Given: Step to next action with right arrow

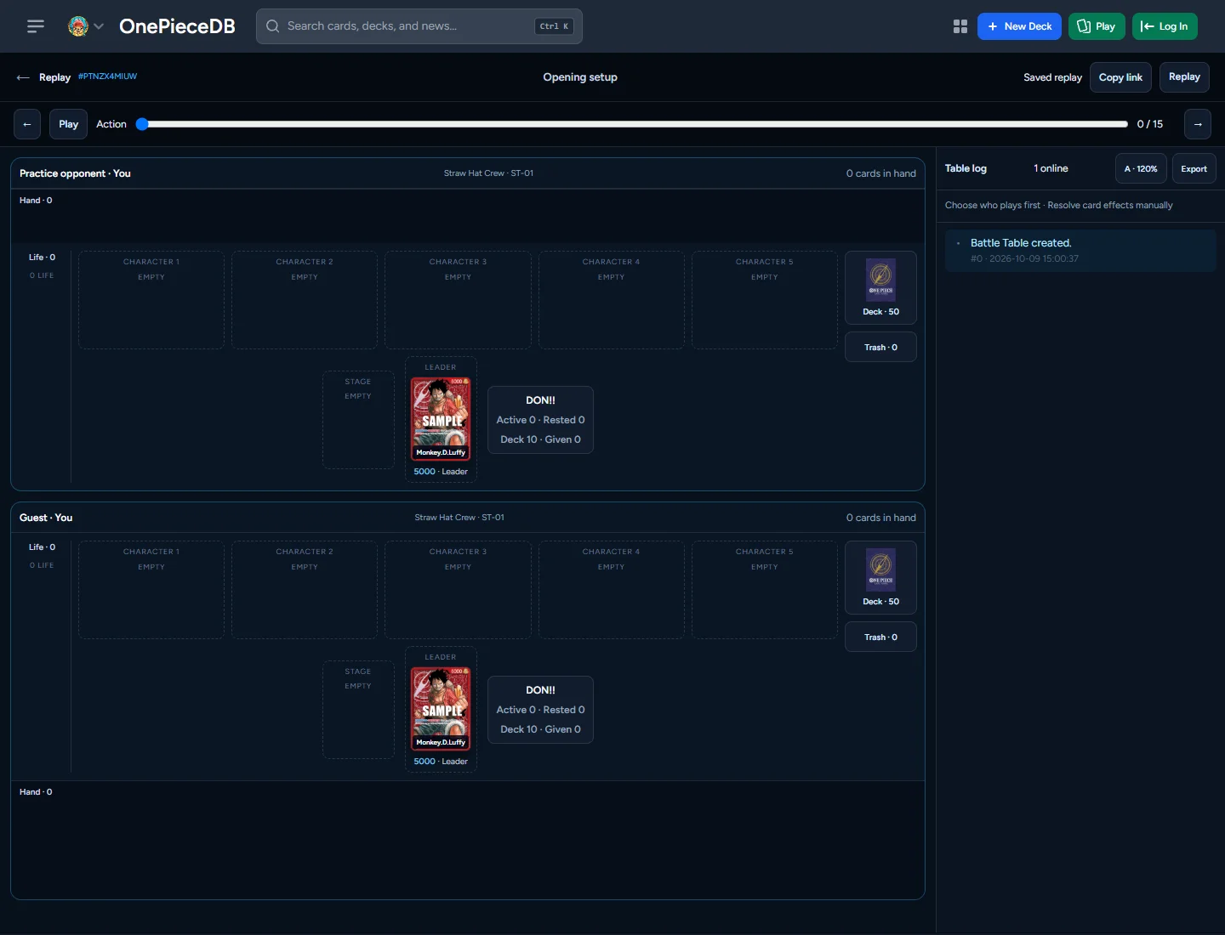Looking at the screenshot, I should pyautogui.click(x=1198, y=124).
